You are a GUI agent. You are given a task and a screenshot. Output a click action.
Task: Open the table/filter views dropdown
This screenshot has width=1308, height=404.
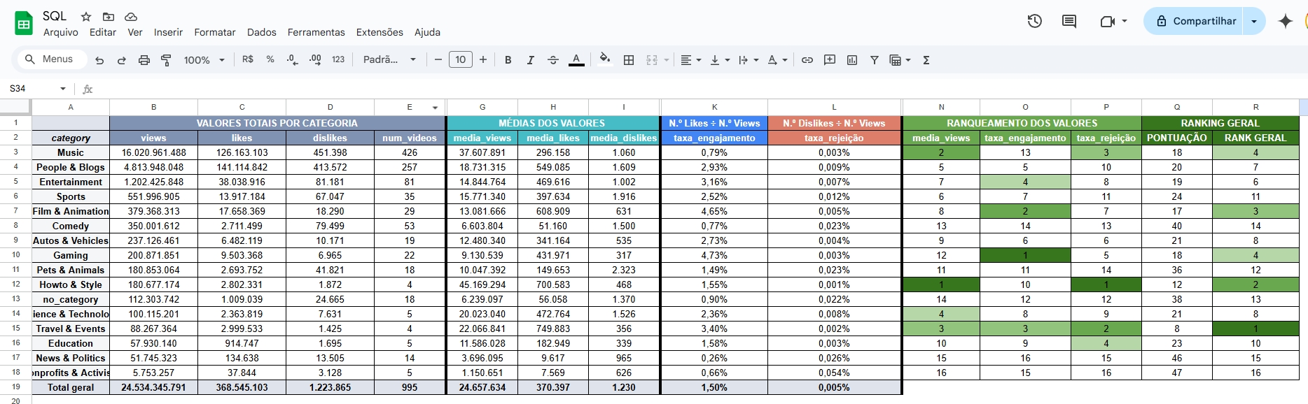[900, 60]
